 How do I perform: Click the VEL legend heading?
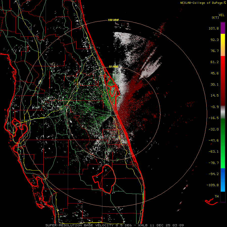[x=221, y=15]
